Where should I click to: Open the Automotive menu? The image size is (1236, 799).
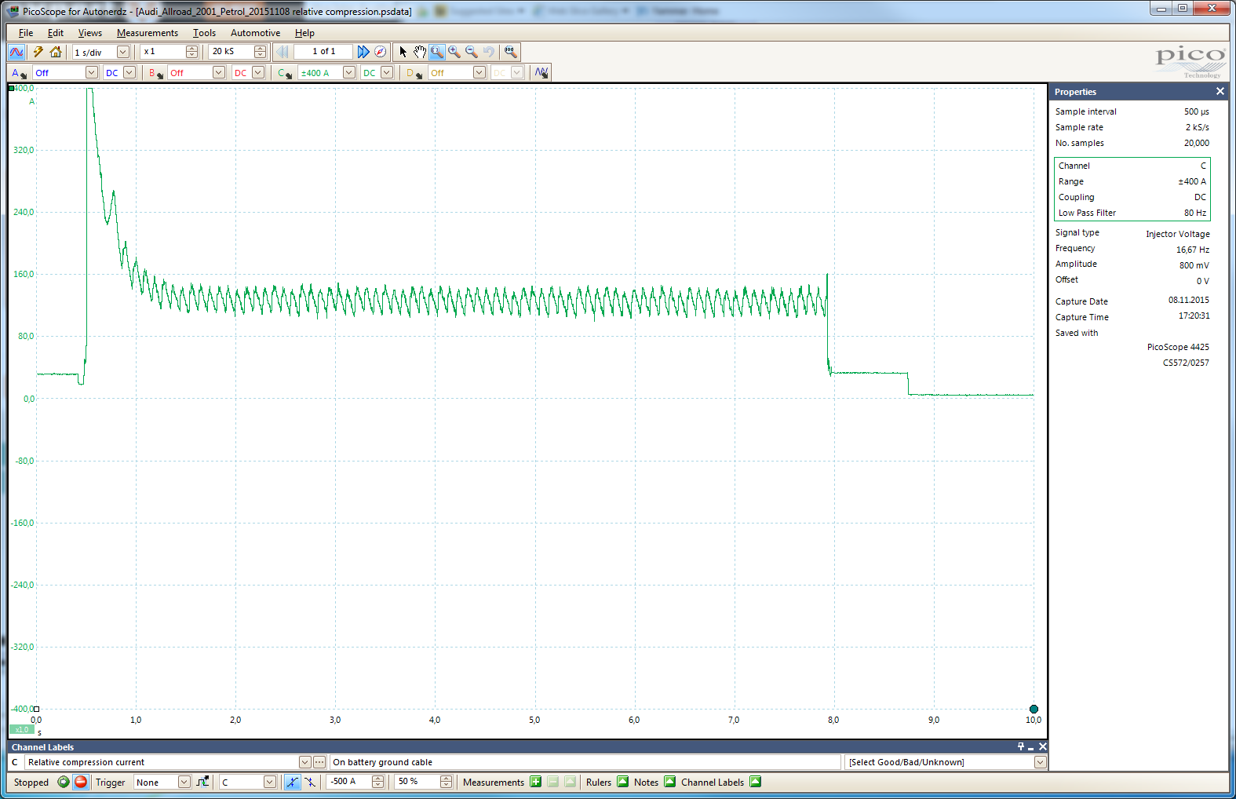point(255,33)
